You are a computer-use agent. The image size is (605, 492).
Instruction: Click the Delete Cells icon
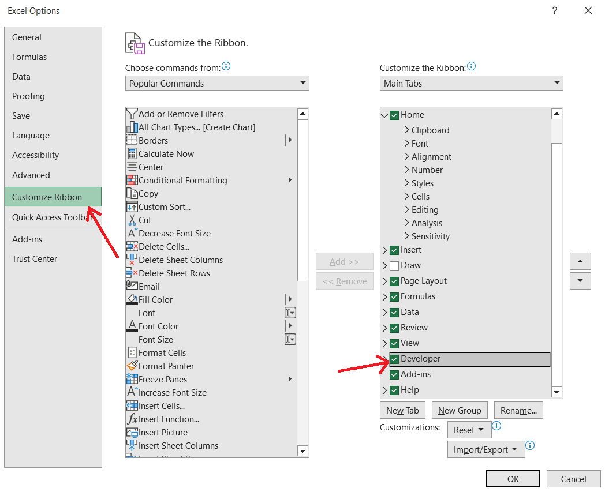pos(132,246)
